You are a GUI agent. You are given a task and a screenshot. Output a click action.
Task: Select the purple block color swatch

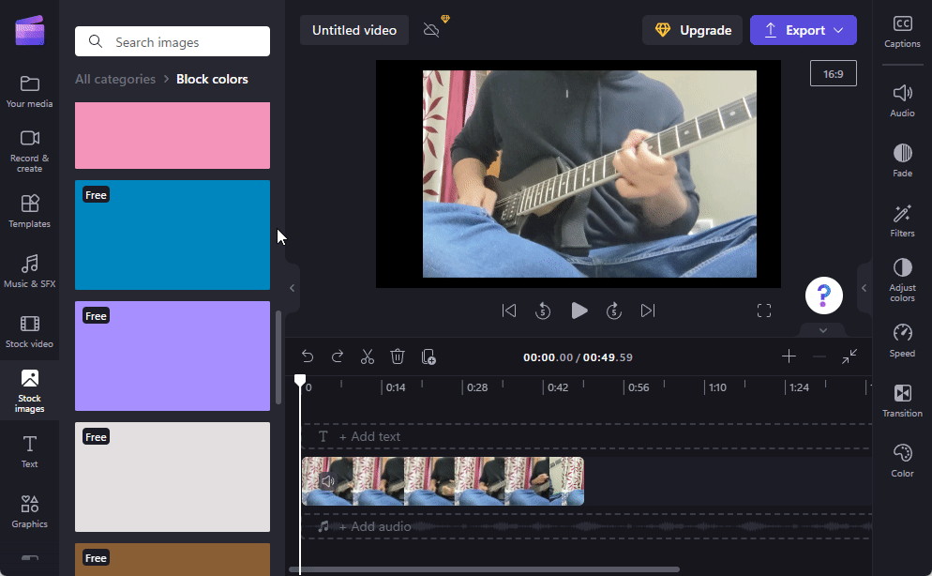click(x=173, y=356)
